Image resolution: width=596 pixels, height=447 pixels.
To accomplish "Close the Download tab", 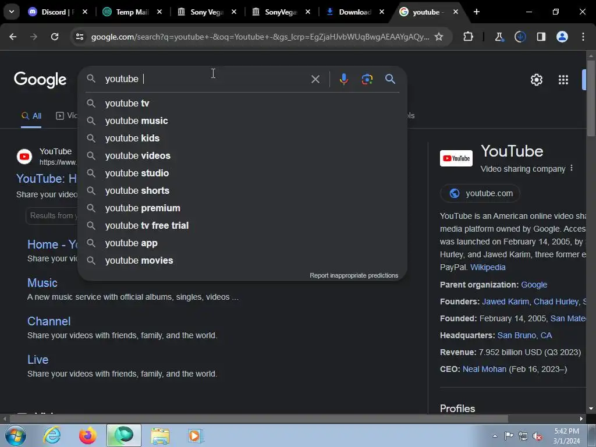I will [x=382, y=12].
